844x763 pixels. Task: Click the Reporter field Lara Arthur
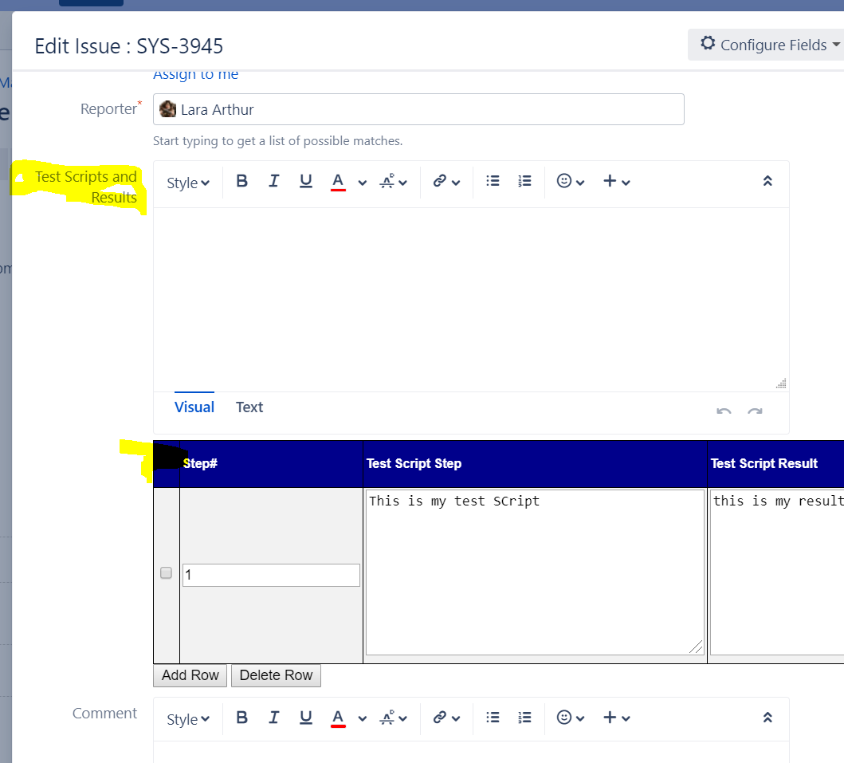click(418, 109)
